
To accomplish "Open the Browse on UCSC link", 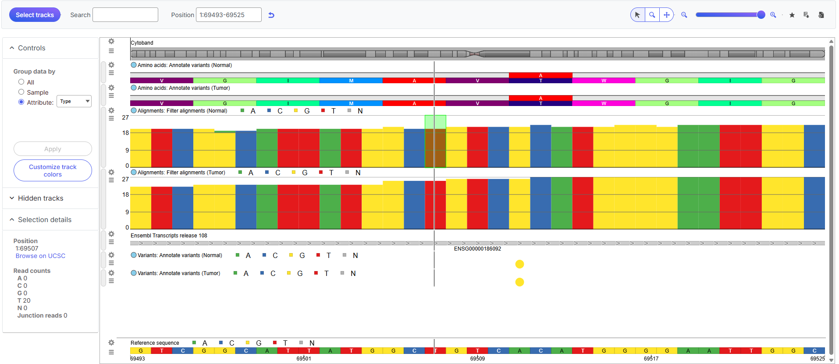I will [40, 256].
